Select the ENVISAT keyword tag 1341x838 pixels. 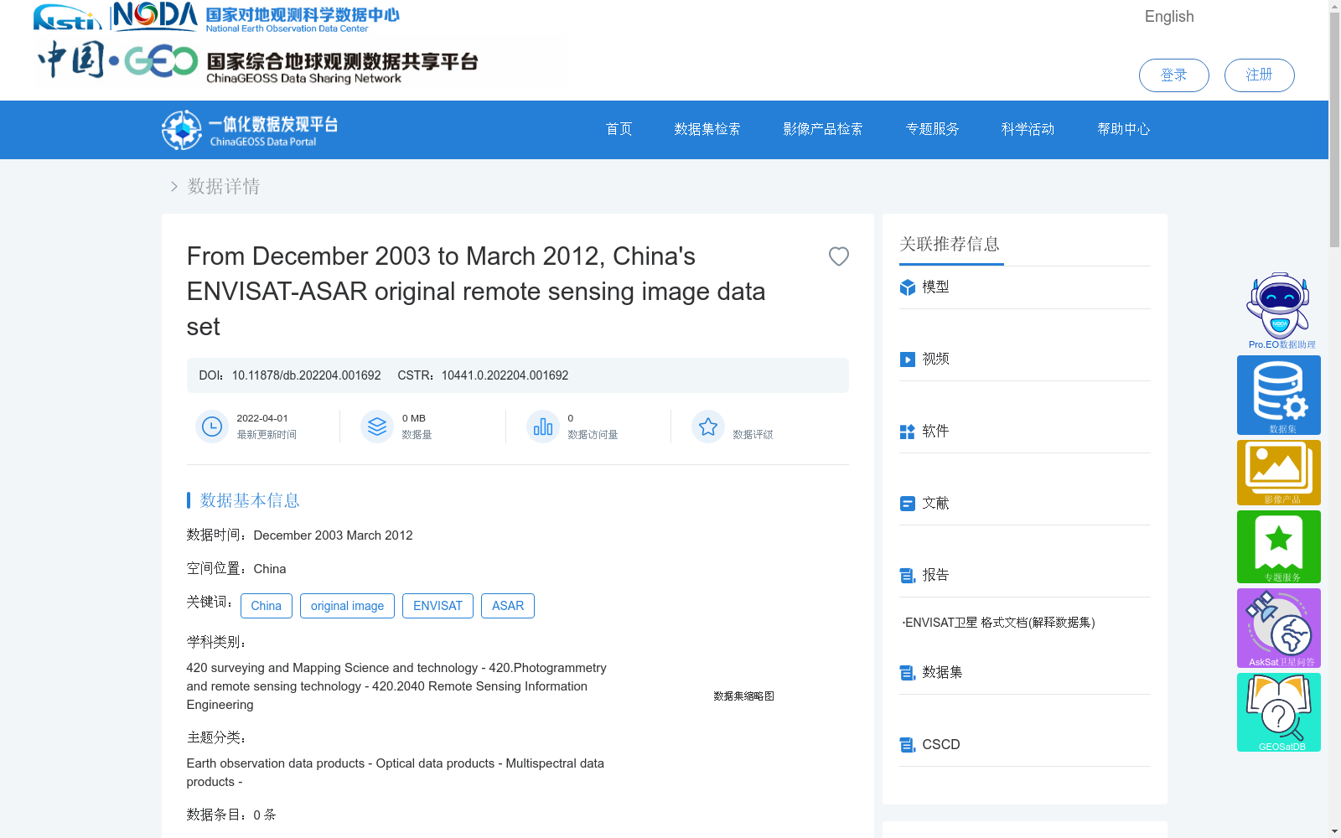(x=438, y=606)
